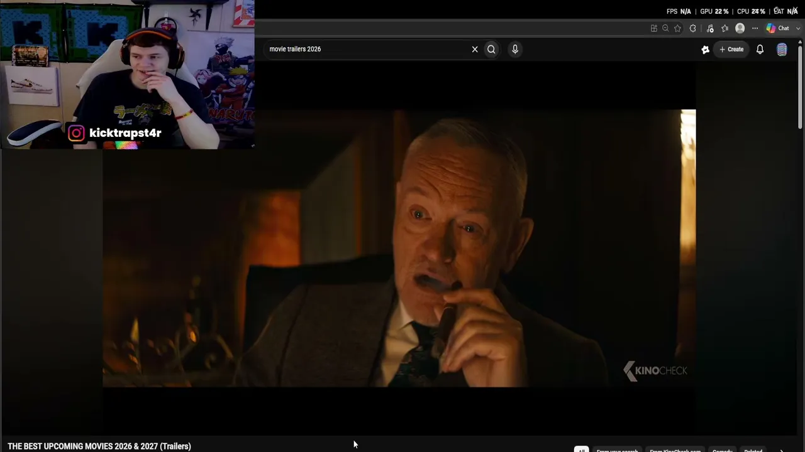Viewport: 805px width, 452px height.
Task: Open the browser split screen icon
Action: [x=654, y=28]
